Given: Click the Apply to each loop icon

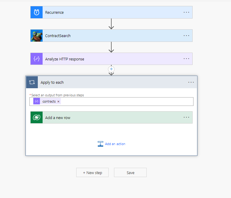Looking at the screenshot, I should click(x=32, y=82).
